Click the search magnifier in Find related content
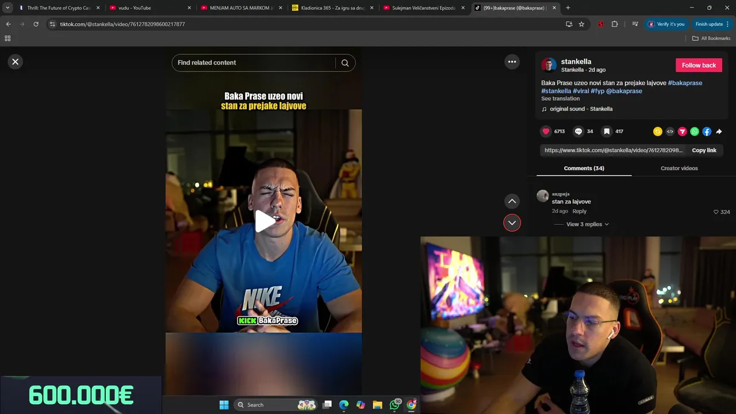The width and height of the screenshot is (736, 414). pyautogui.click(x=345, y=63)
